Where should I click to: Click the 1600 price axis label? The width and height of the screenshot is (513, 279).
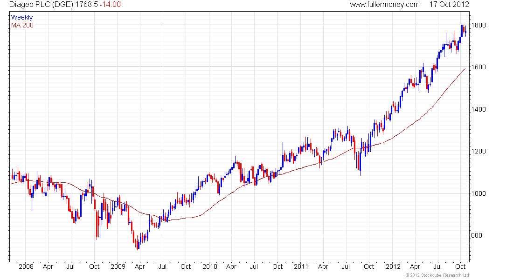pyautogui.click(x=478, y=67)
